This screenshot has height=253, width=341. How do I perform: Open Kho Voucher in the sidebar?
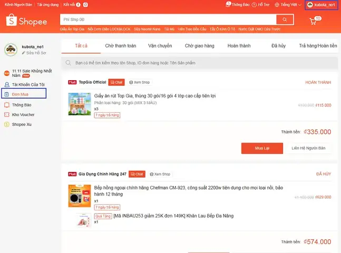coord(20,115)
